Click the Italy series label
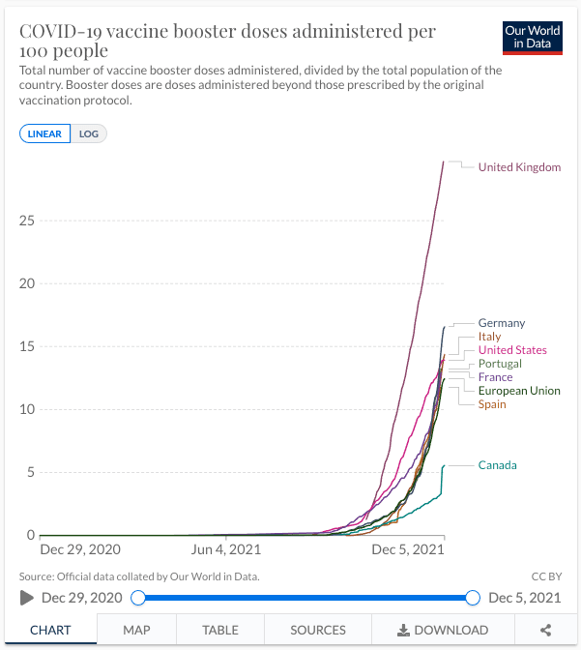581x650 pixels. [489, 337]
